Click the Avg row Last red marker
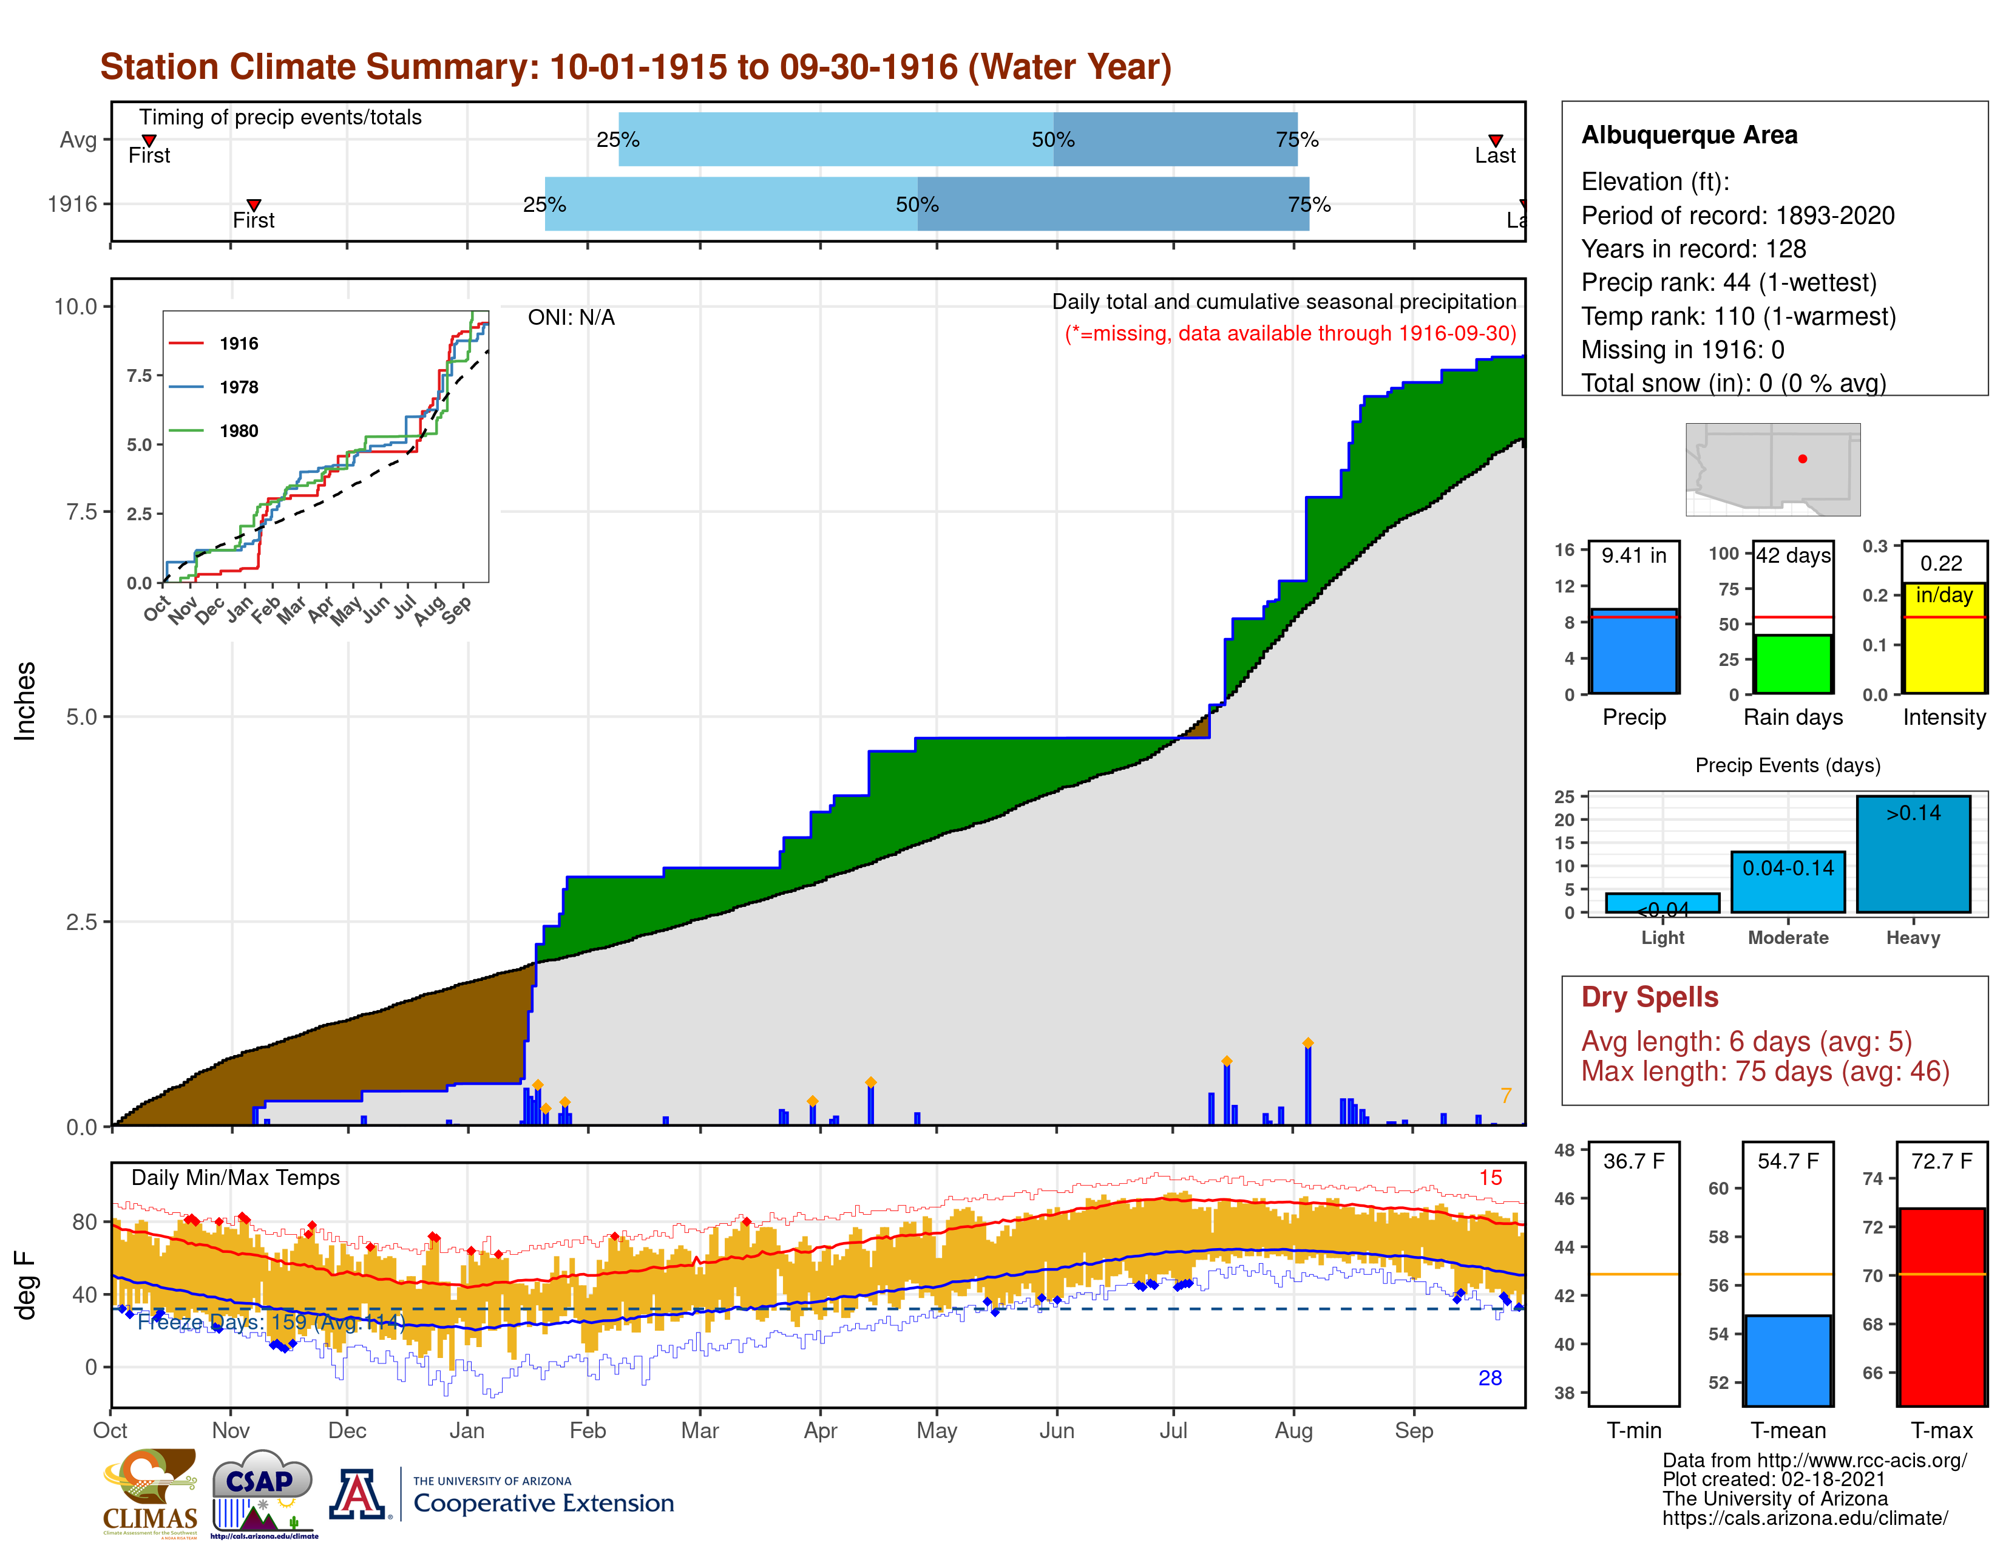 coord(1495,140)
